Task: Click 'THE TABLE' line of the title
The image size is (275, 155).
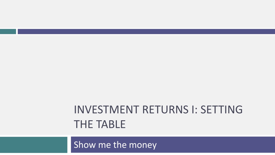Action: tap(100, 124)
